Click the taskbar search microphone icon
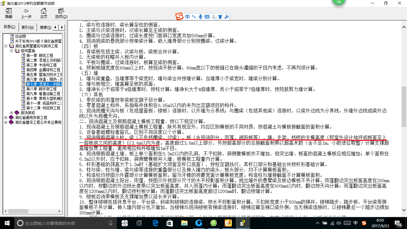The height and width of the screenshot is (229, 407). click(111, 223)
